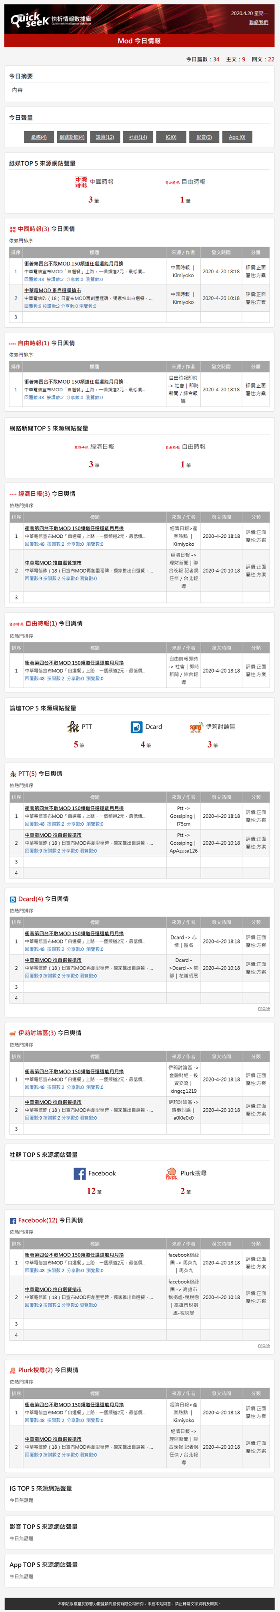The width and height of the screenshot is (280, 1612).
Task: Click the date 2020.4.20 星期一
Action: (x=249, y=13)
